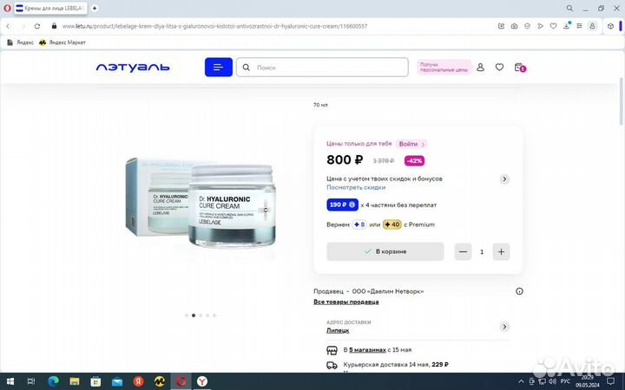Open the pinboard edit icon in address bar
This screenshot has height=390, width=625.
[x=502, y=26]
